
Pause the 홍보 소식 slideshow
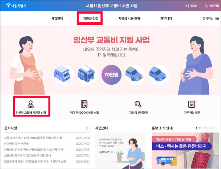point(208,128)
